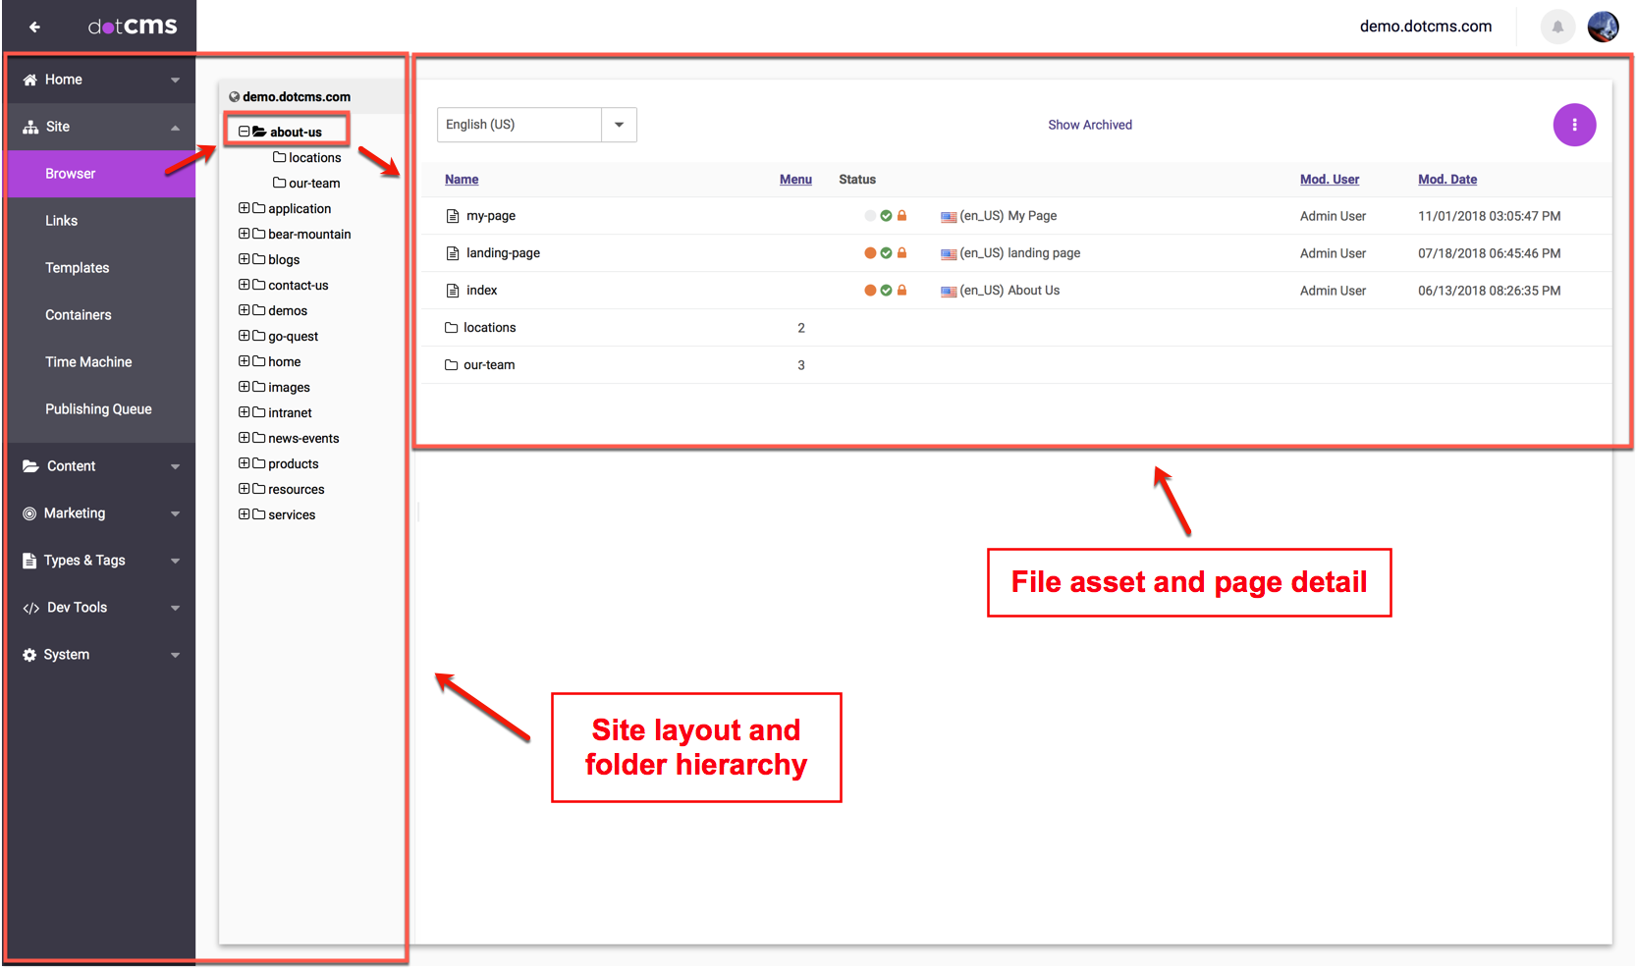Collapse the about-us folder tree node
1636x969 pixels.
coord(245,132)
